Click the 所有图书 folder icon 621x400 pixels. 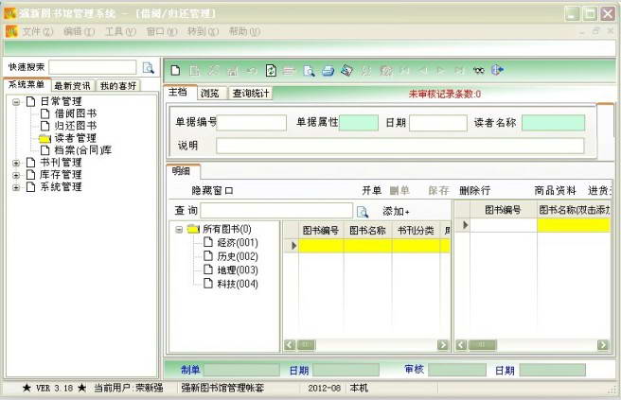[193, 229]
